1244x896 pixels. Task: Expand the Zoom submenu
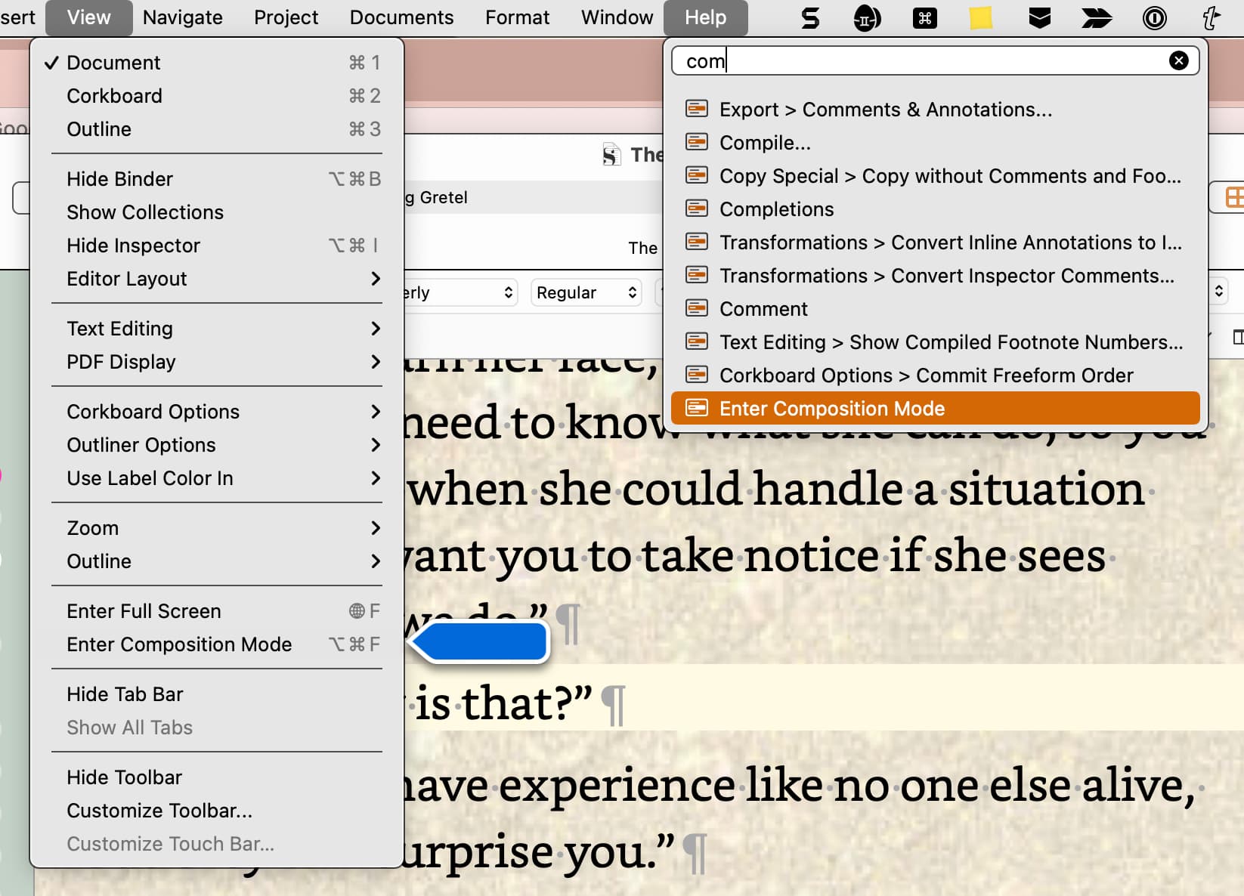point(216,528)
